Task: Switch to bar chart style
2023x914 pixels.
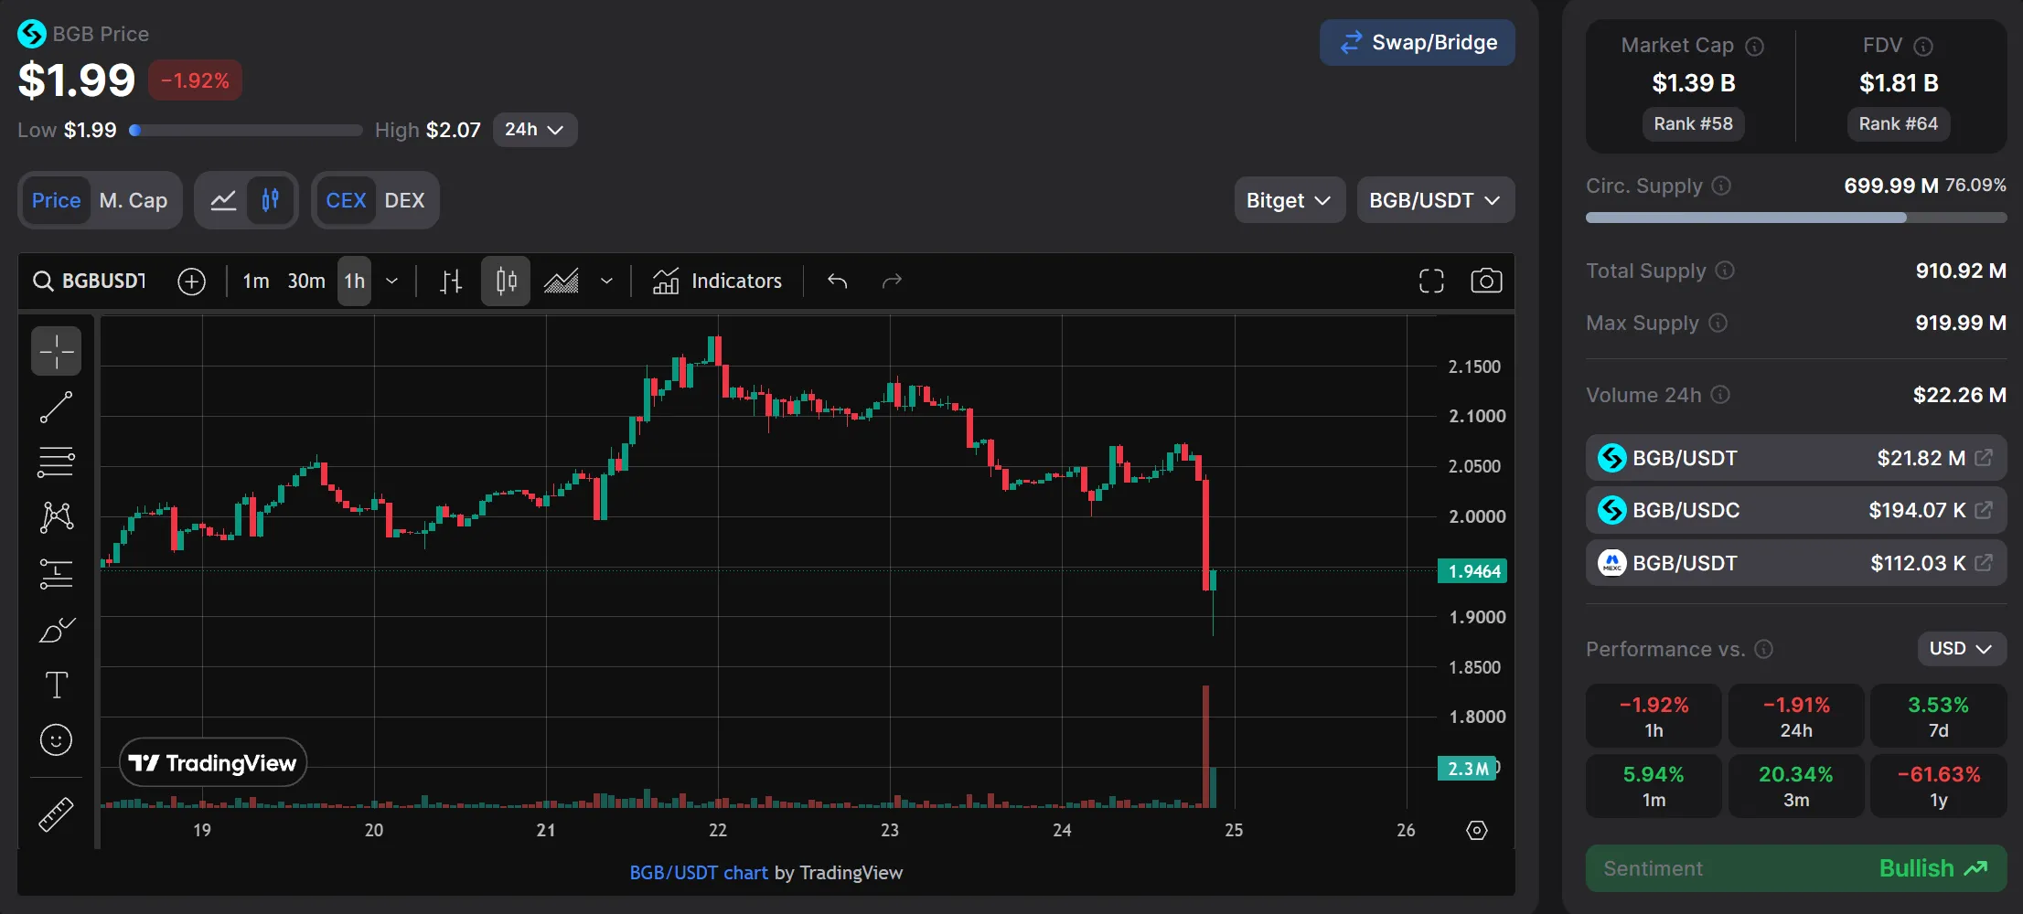Action: 450,281
